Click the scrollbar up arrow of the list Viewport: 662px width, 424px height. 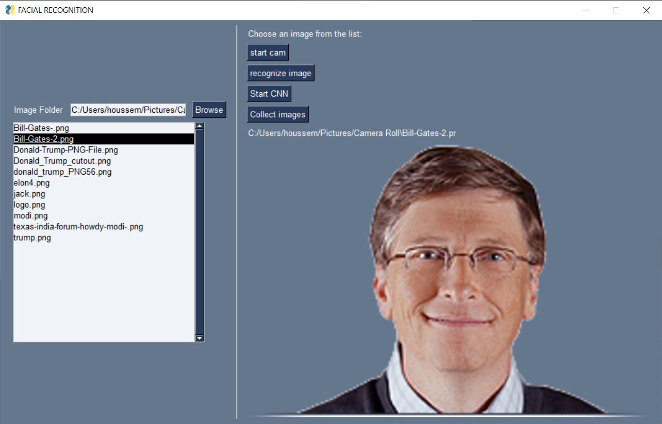point(199,125)
